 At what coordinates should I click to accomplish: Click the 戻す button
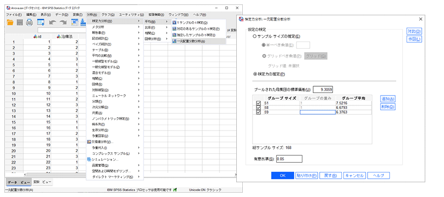331,175
